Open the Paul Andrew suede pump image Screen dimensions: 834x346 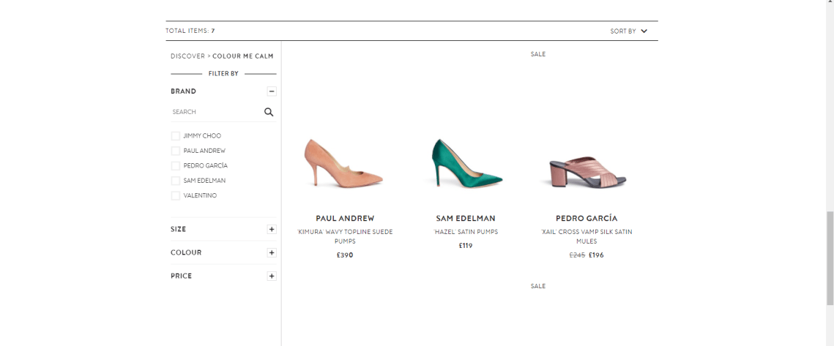[x=344, y=162]
